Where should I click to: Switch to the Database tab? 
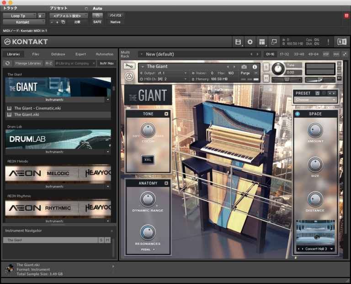click(58, 54)
